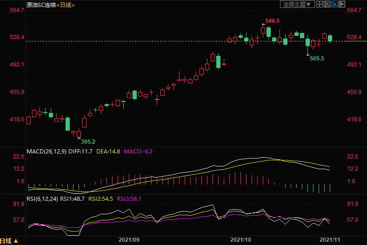Click the 2021/10 date on time axis
The image size is (367, 245).
pyautogui.click(x=241, y=240)
